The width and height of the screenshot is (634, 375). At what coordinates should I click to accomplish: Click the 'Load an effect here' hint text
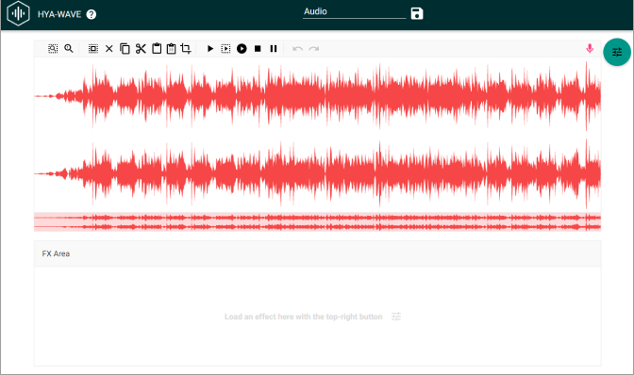[x=303, y=317]
